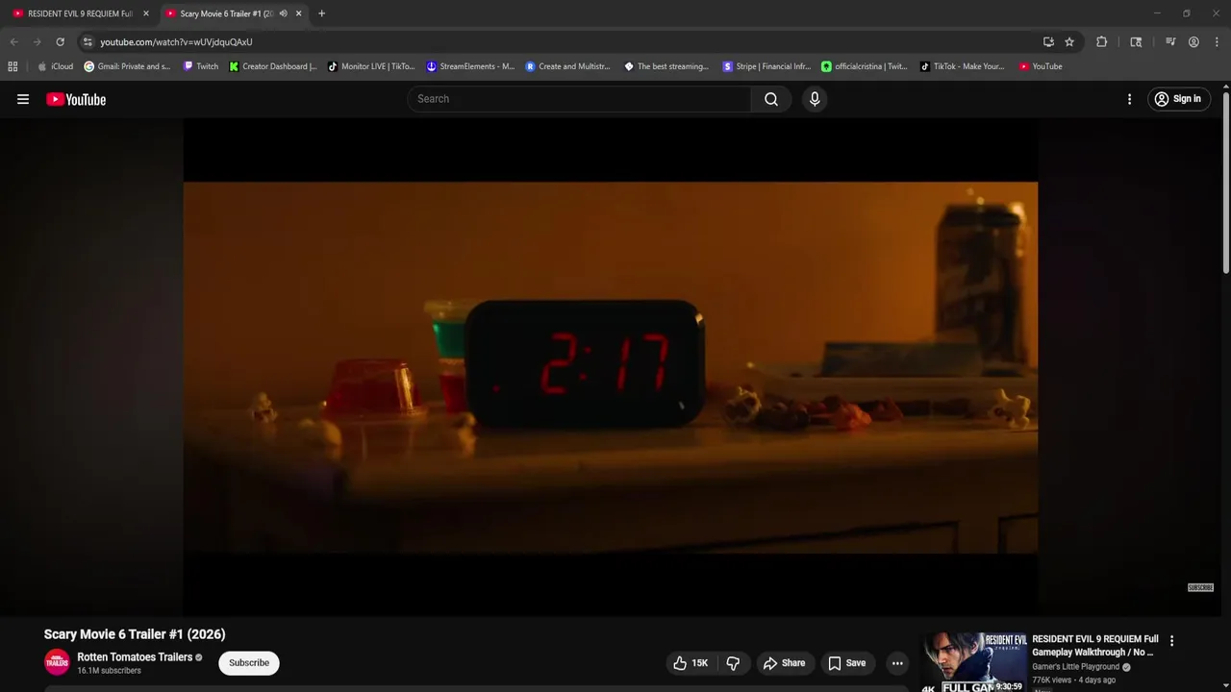Open YouTube settings three-dot menu
Image resolution: width=1231 pixels, height=692 pixels.
(1129, 99)
